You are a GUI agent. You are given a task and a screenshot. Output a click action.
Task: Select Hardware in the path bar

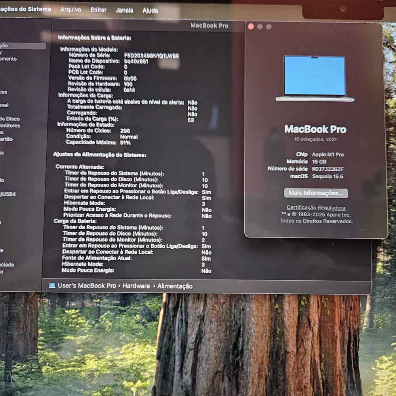136,286
